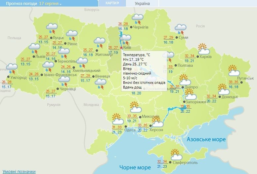Click the sunny-cloud icon above Дніпро

pyautogui.click(x=185, y=80)
